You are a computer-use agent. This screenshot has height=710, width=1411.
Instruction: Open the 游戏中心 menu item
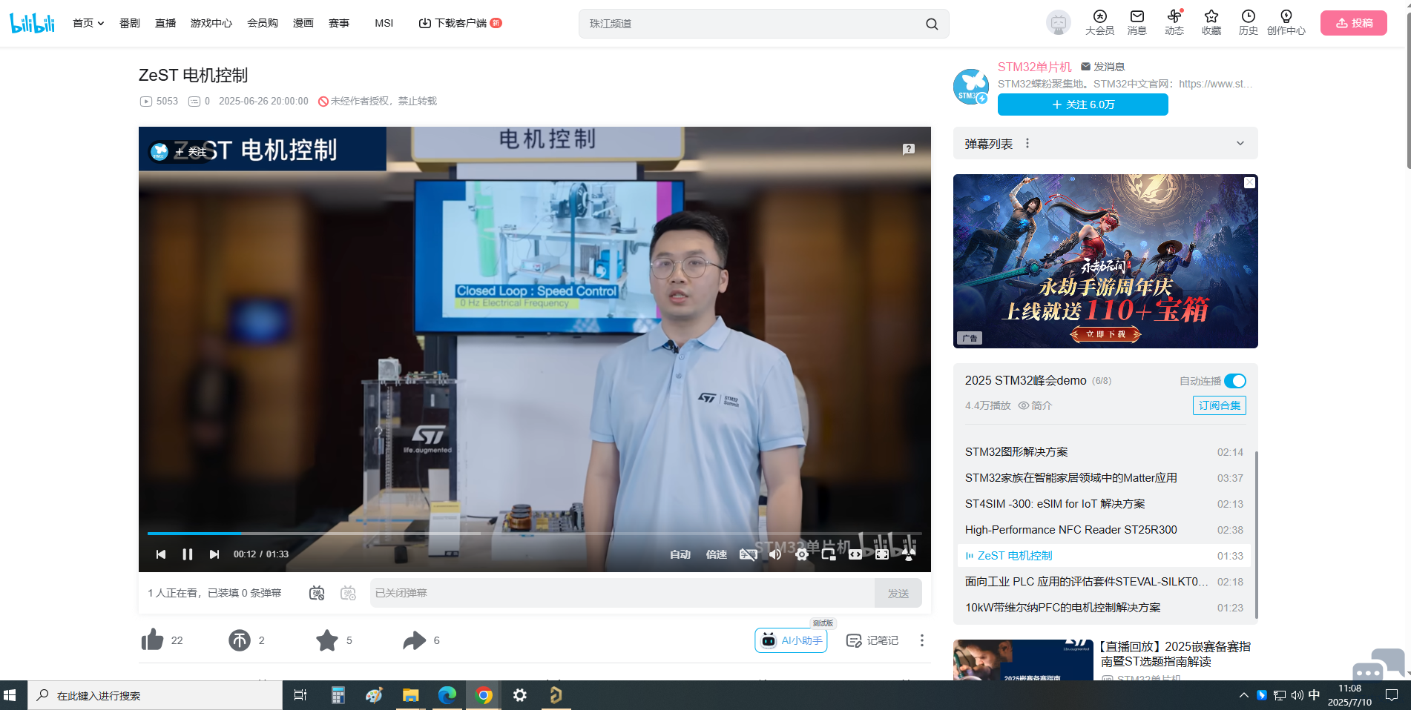(x=211, y=23)
